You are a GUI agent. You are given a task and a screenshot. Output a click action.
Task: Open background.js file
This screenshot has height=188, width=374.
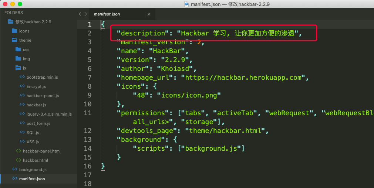[x=33, y=170]
